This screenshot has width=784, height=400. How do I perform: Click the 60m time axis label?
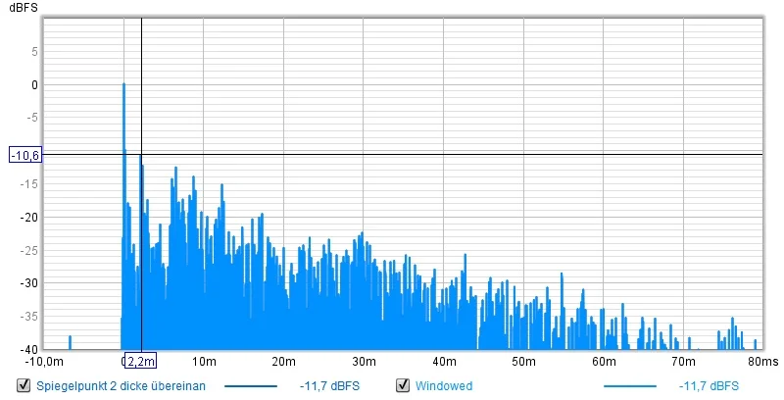tap(604, 361)
